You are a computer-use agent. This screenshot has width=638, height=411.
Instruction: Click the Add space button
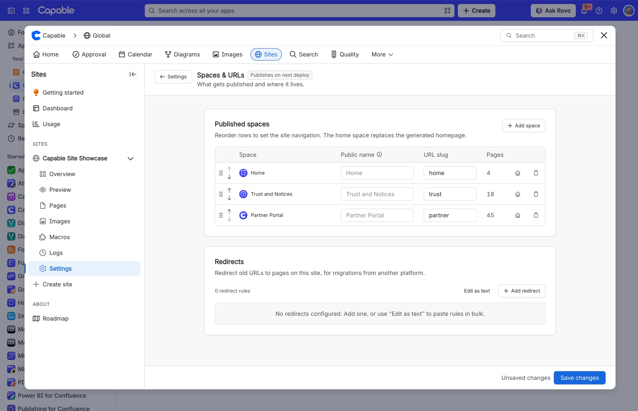pos(523,126)
